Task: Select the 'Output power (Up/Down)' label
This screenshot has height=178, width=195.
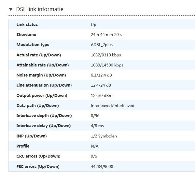Action: pyautogui.click(x=42, y=96)
